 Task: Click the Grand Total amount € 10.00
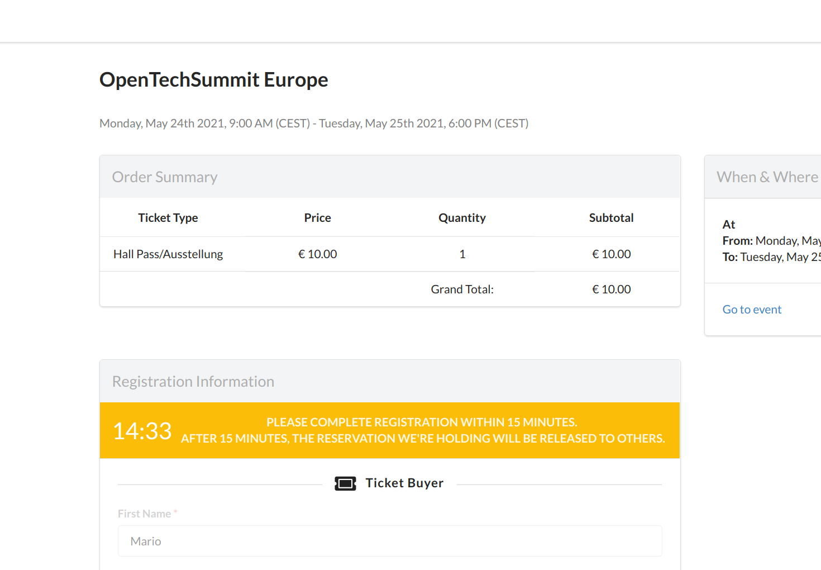coord(612,289)
